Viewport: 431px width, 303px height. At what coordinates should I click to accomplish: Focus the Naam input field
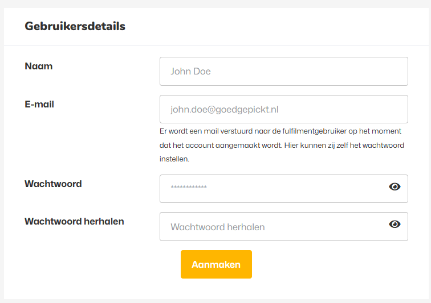coord(283,72)
